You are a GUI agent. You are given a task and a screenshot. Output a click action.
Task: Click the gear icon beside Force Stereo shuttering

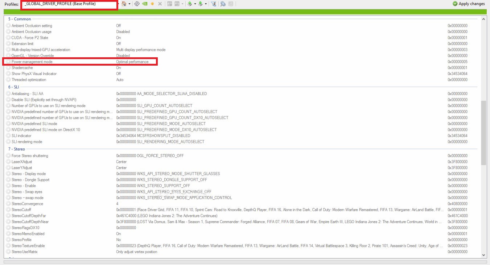[x=9, y=156]
